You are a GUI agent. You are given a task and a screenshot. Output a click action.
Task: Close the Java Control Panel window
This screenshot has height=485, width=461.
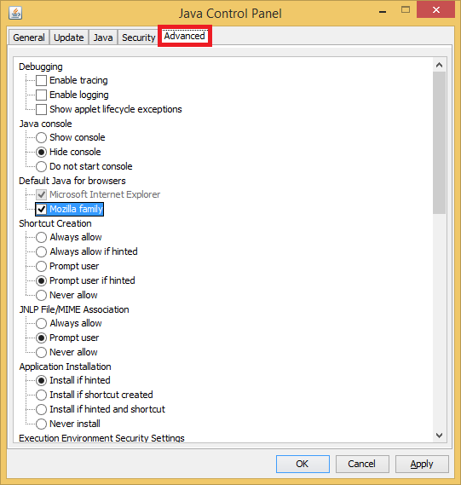coord(436,9)
